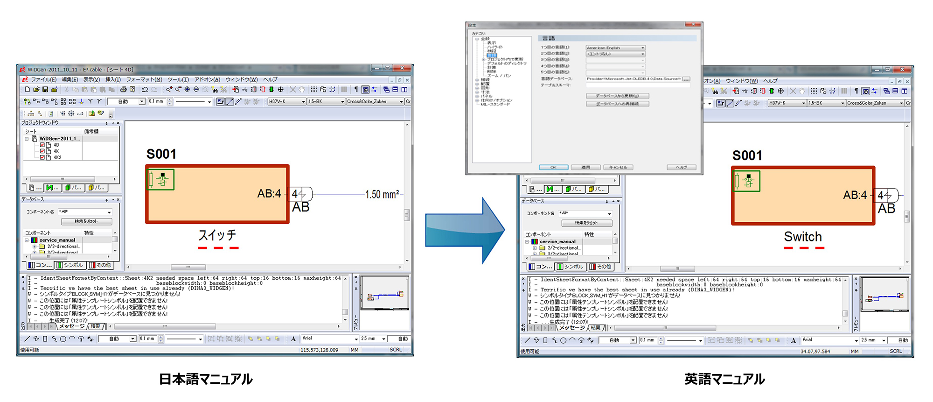Click the preview thumbnail in left window
933x402 pixels.
(385, 293)
